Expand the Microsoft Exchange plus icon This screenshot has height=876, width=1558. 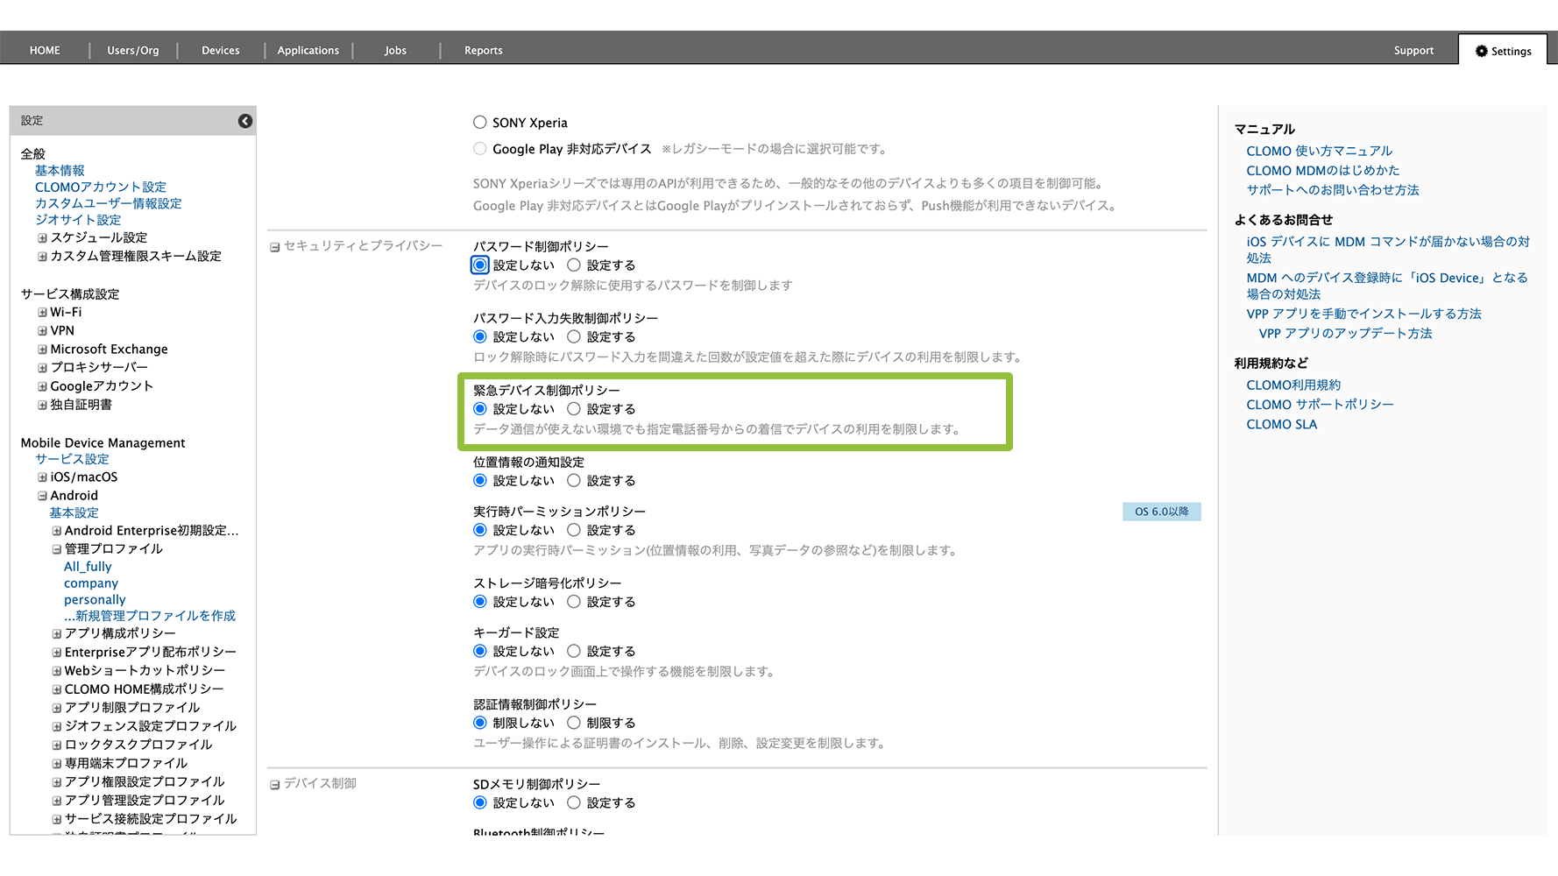42,350
